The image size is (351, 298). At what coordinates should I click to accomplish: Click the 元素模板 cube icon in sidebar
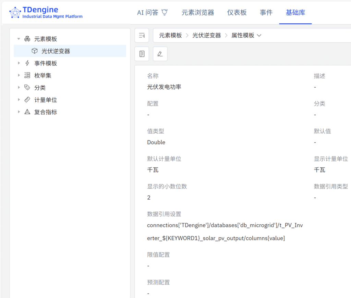click(x=27, y=39)
